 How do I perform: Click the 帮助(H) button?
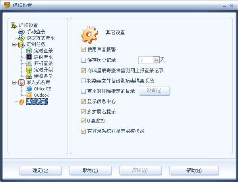pyautogui.click(x=194, y=171)
